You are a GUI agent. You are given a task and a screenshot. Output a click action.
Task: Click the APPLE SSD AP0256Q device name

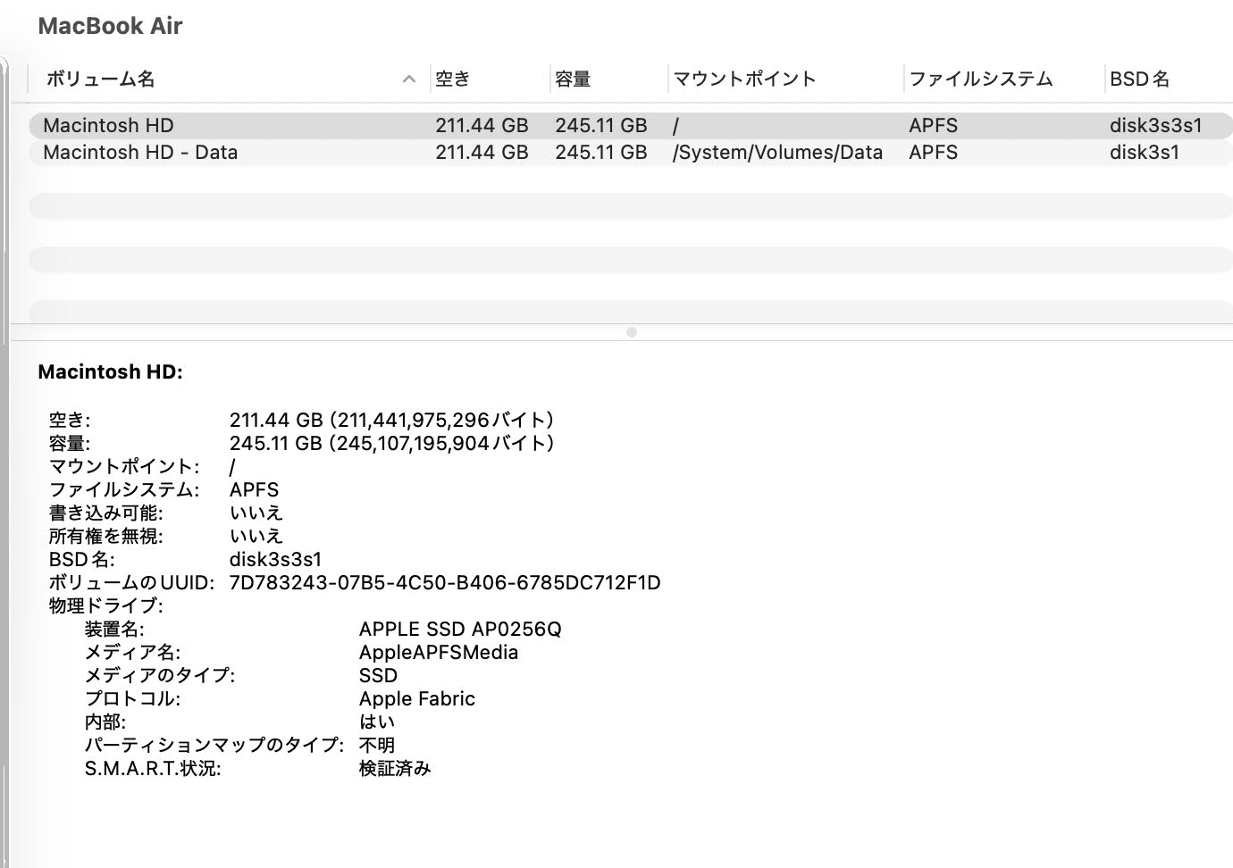[459, 629]
